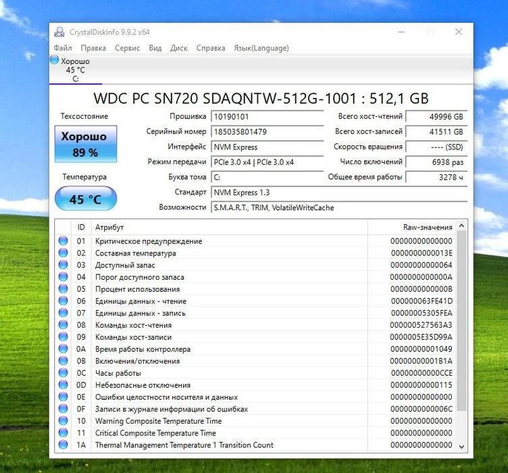
Task: Select raw value 0000005305FEA
Action: tap(422, 314)
